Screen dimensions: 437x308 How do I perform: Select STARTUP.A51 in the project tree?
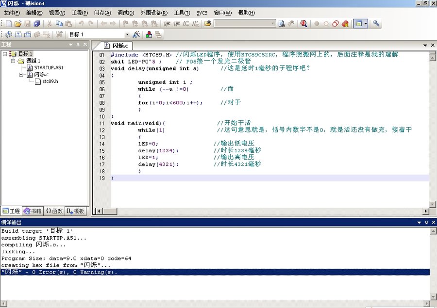[x=48, y=67]
